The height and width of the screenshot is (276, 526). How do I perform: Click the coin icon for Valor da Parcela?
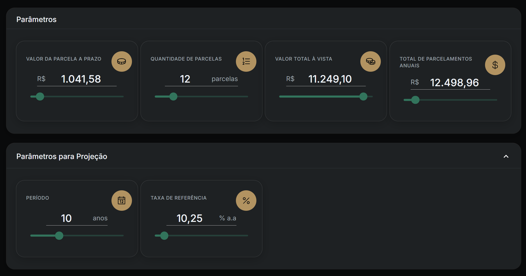(x=122, y=61)
